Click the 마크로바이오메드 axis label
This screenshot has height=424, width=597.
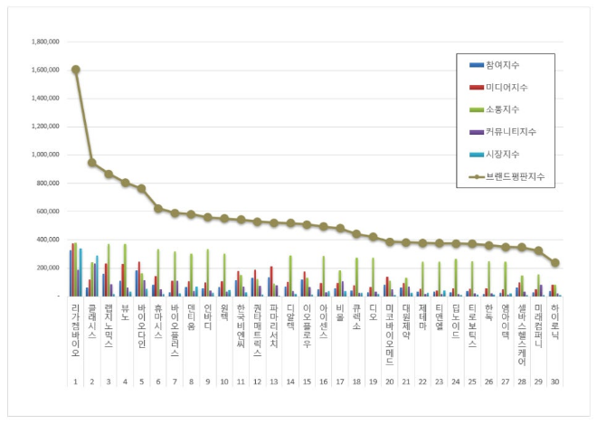click(x=390, y=334)
